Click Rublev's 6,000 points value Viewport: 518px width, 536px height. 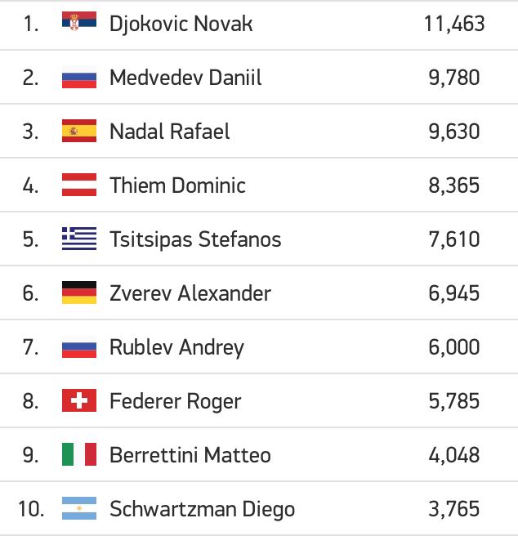(454, 347)
